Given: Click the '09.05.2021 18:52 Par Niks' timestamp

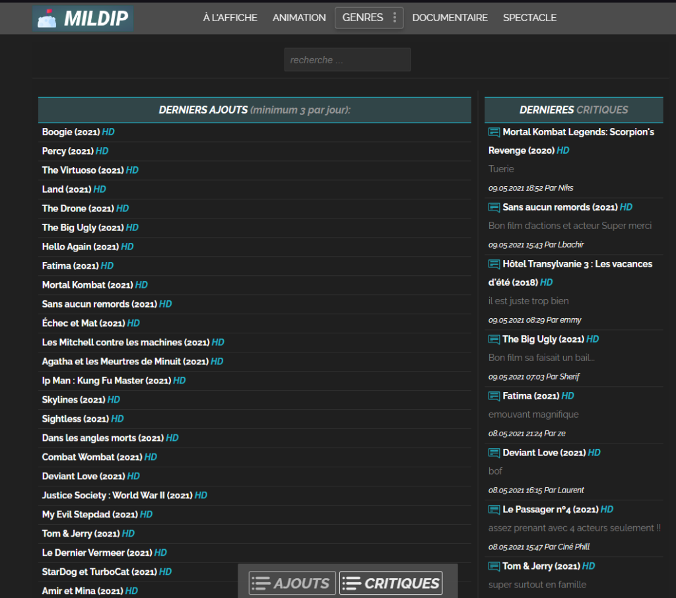Looking at the screenshot, I should tap(531, 188).
